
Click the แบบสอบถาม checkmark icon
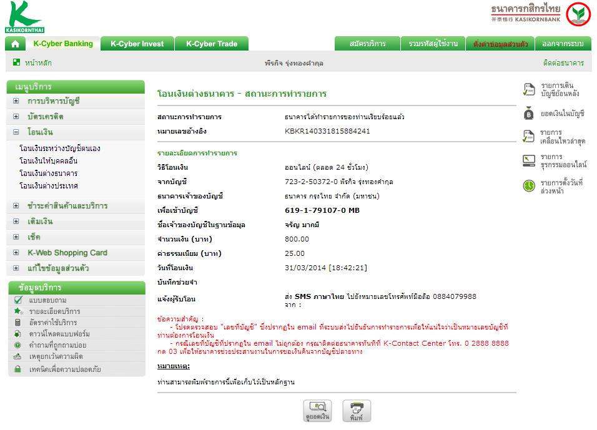coord(18,300)
